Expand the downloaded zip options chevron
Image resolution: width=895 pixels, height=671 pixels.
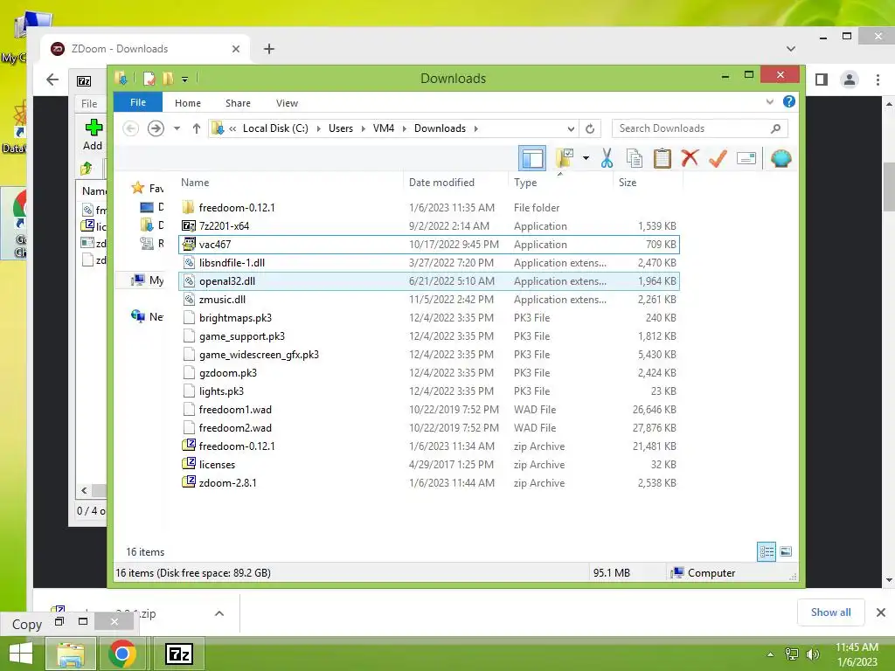tap(219, 613)
